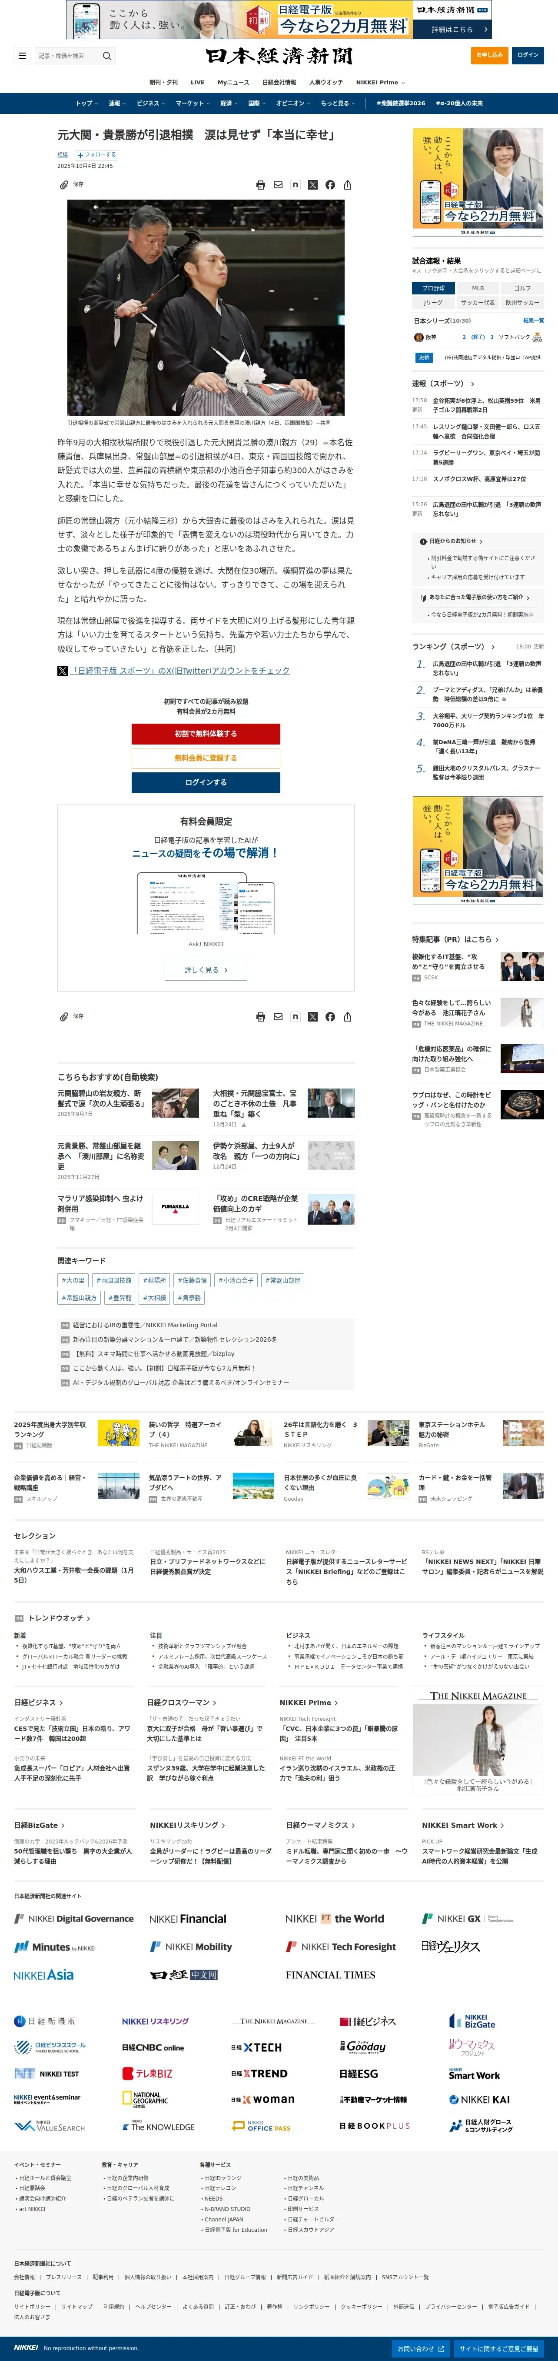Click the note share icon above the photo

click(295, 185)
